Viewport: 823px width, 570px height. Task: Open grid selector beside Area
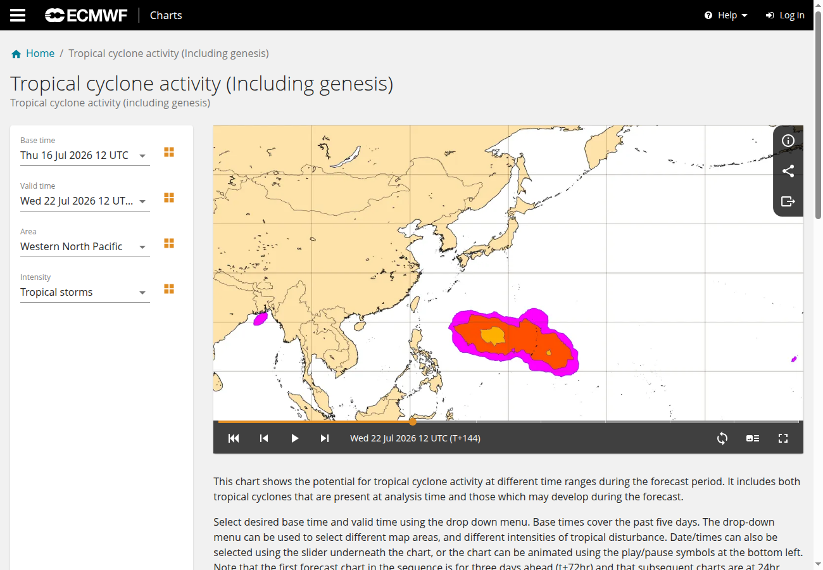coord(169,243)
